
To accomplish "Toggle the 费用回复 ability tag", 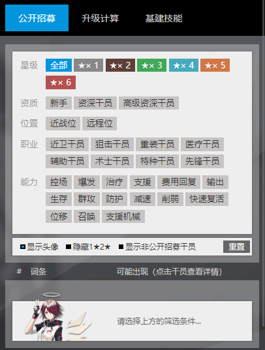I will (x=179, y=182).
